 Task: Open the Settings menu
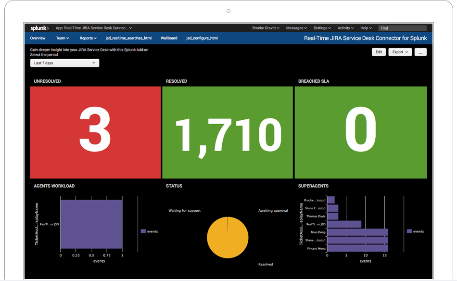[322, 28]
